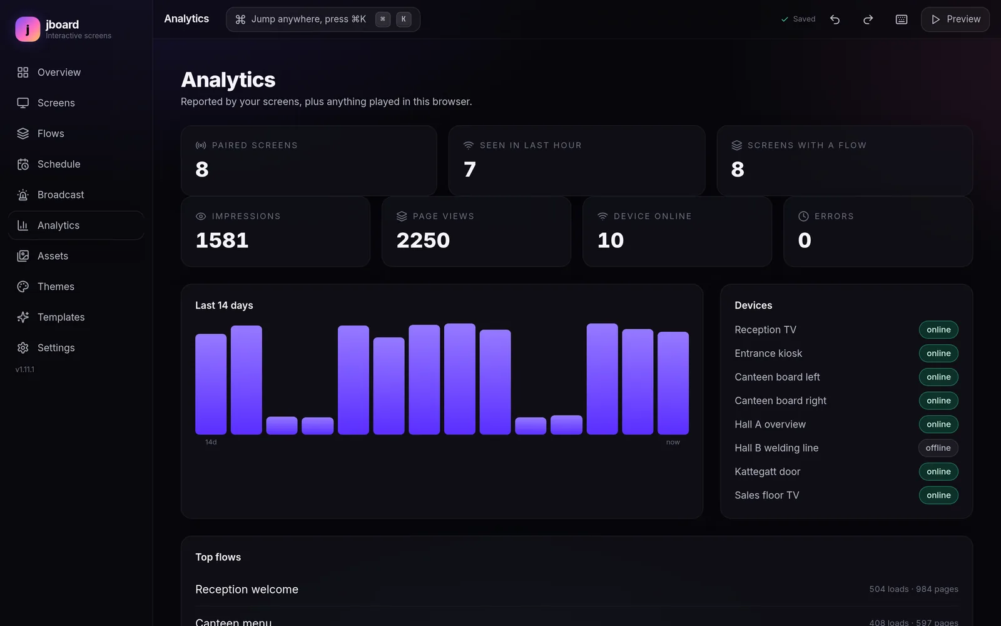Click the Settings gear icon

pyautogui.click(x=23, y=348)
